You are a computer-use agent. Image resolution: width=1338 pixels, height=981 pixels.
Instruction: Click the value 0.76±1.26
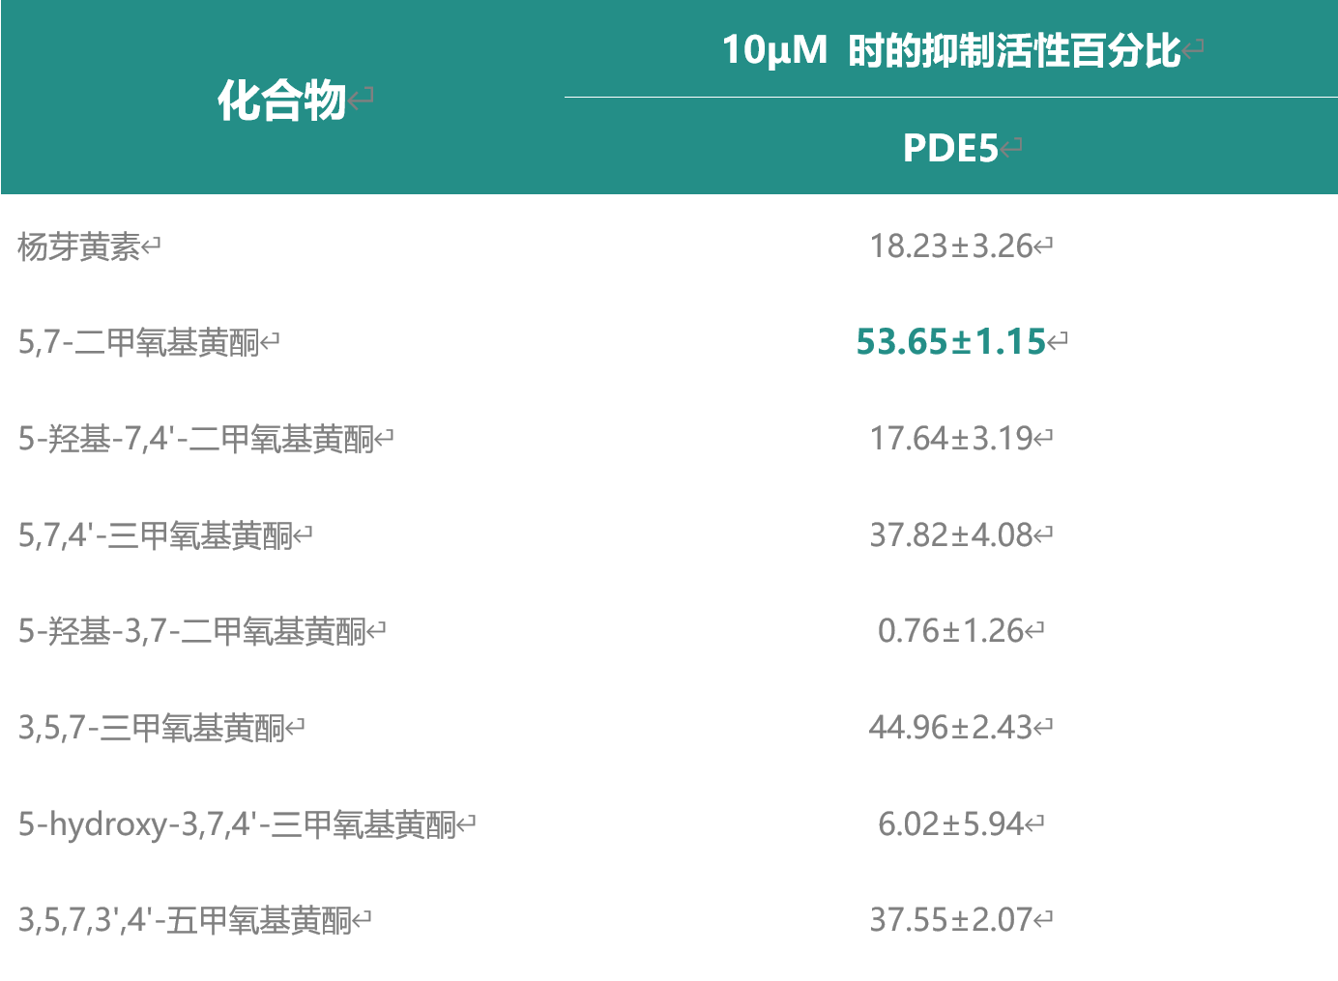pos(950,631)
